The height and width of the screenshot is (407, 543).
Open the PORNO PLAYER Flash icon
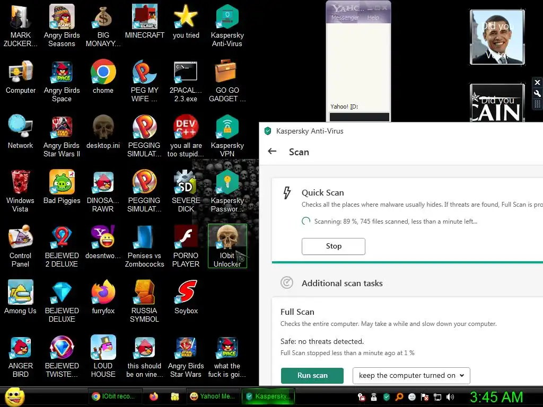click(186, 246)
